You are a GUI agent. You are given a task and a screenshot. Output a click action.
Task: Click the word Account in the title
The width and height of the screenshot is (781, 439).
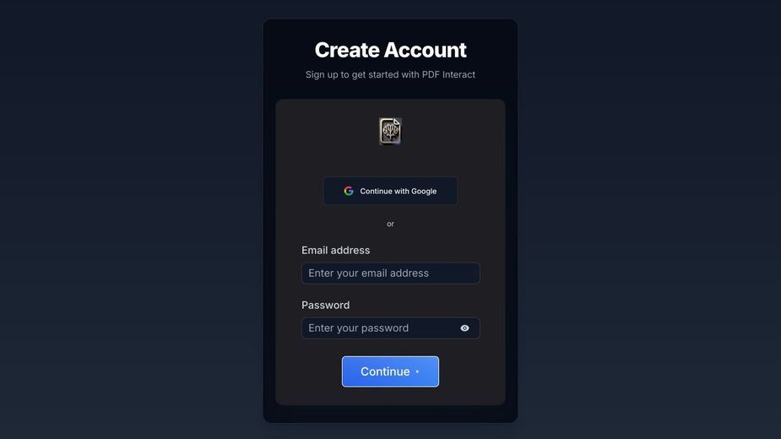[426, 50]
